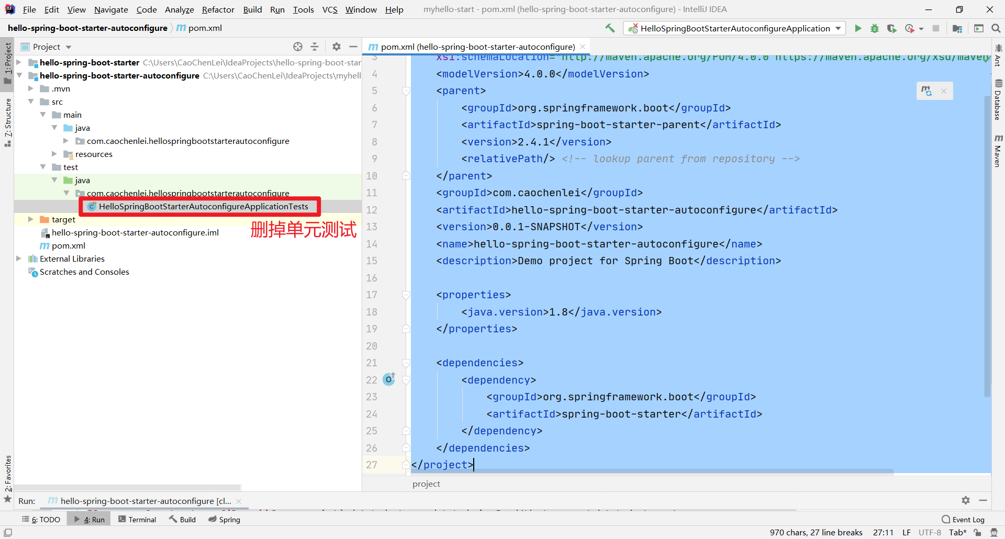Open the profiler run icon
The width and height of the screenshot is (1005, 539).
click(x=910, y=28)
